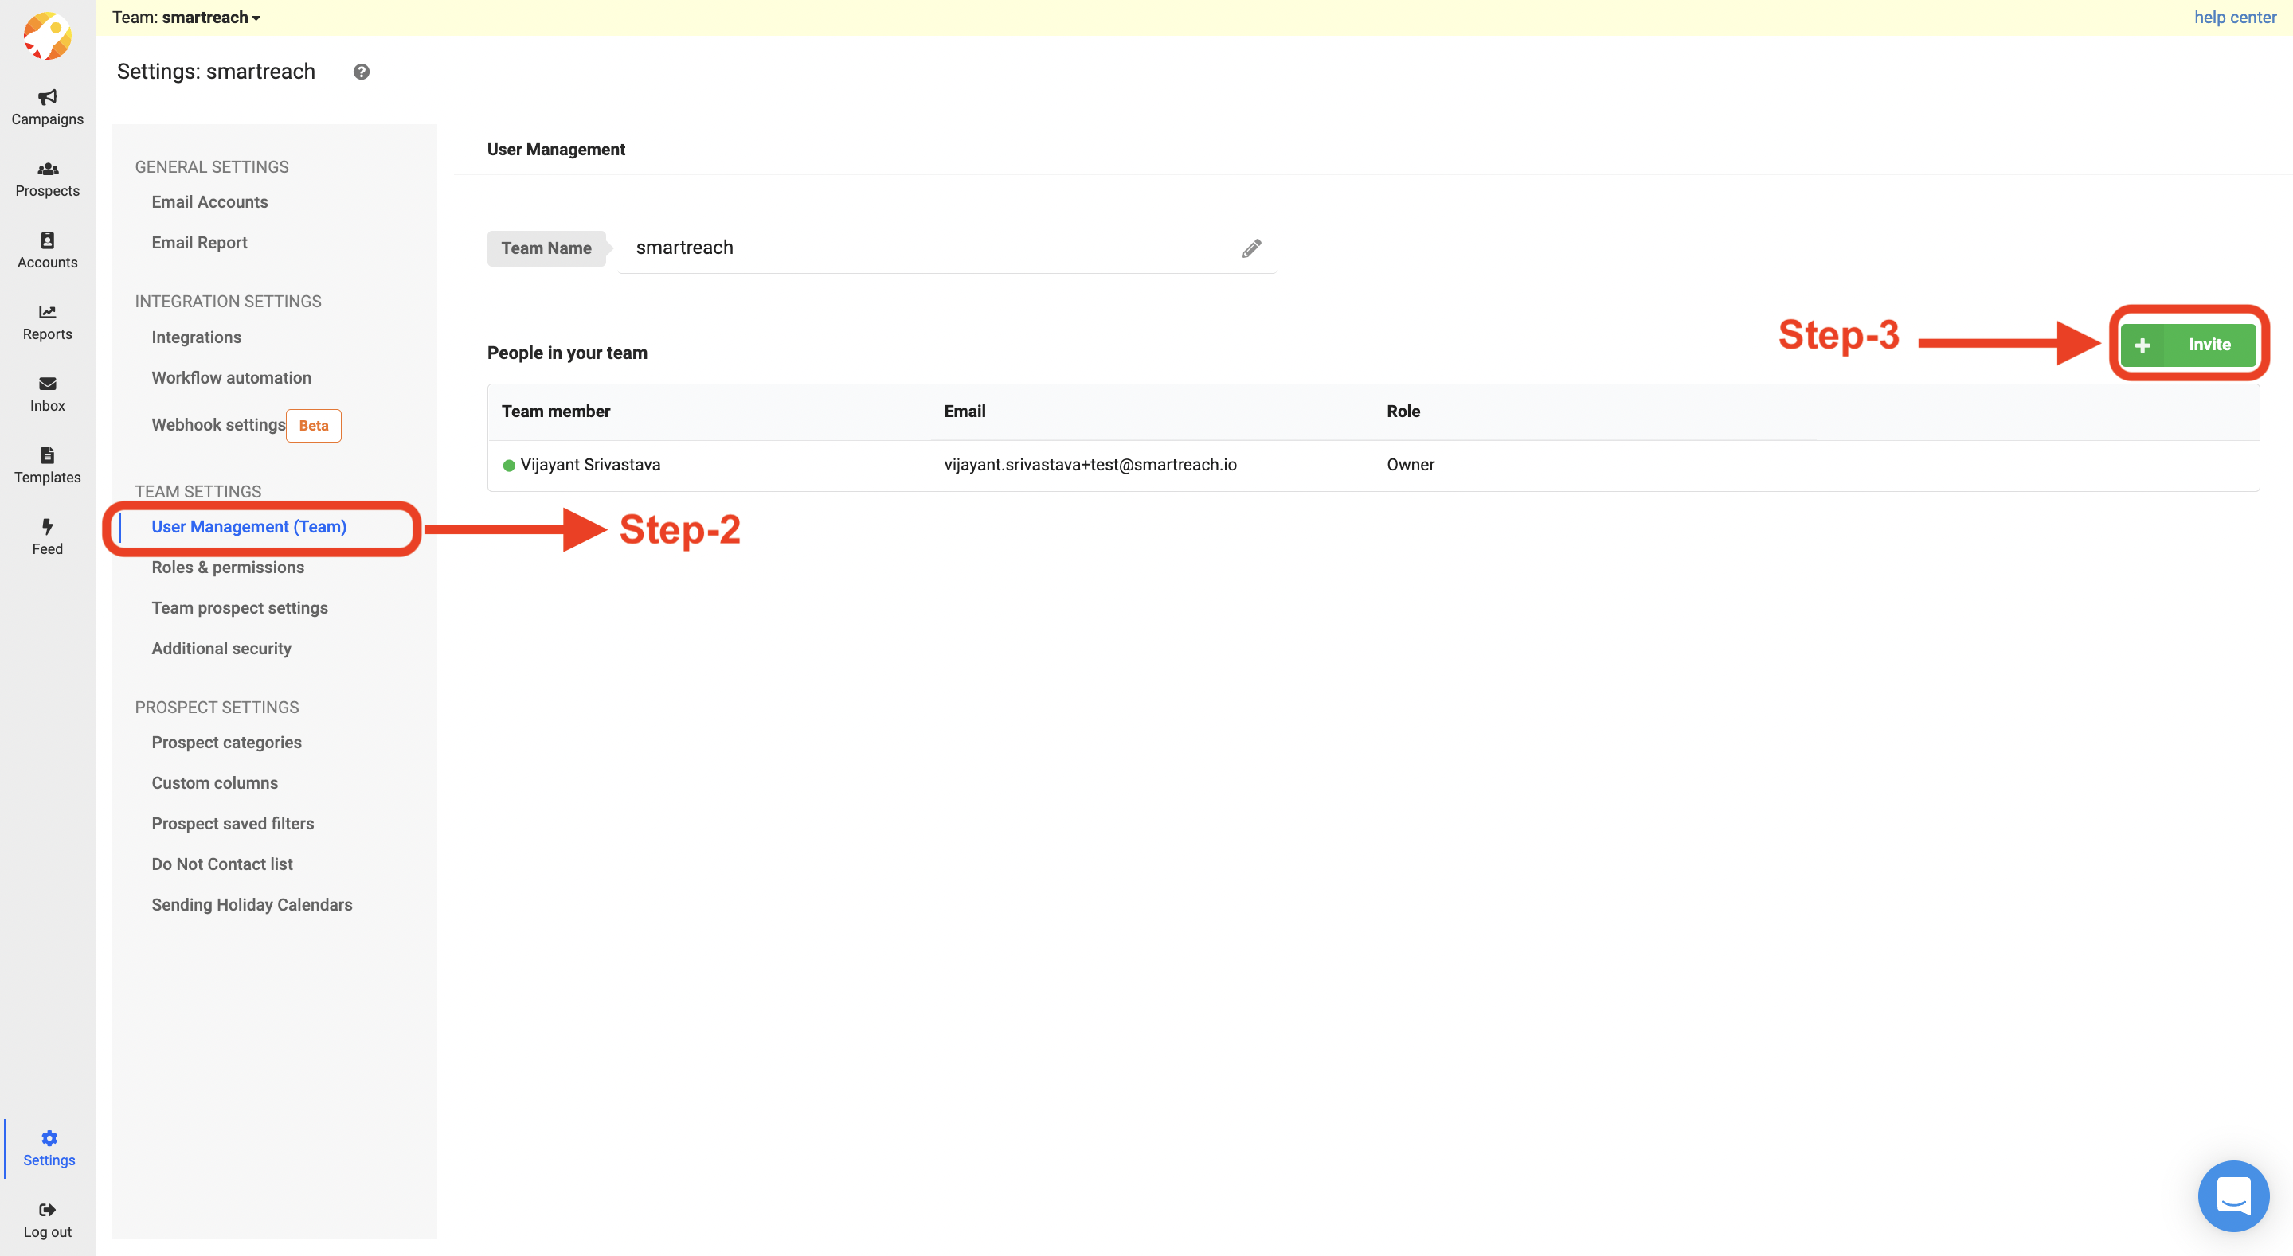Open Webhook settings Beta item
Screen dimensions: 2293x1256
point(218,425)
